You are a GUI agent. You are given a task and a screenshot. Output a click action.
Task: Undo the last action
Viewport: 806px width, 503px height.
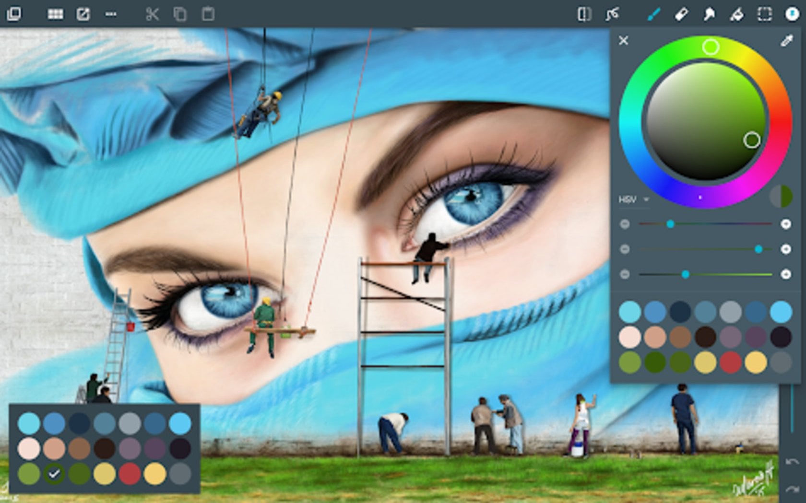coord(793,462)
